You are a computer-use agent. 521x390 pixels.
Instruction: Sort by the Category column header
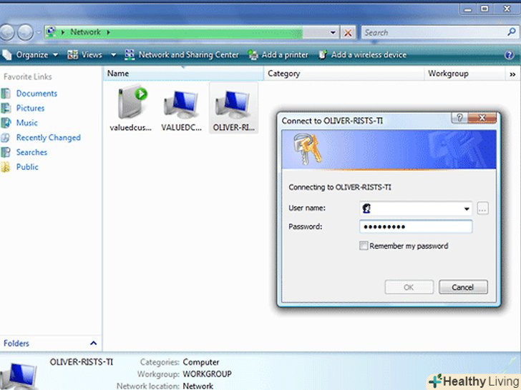344,74
